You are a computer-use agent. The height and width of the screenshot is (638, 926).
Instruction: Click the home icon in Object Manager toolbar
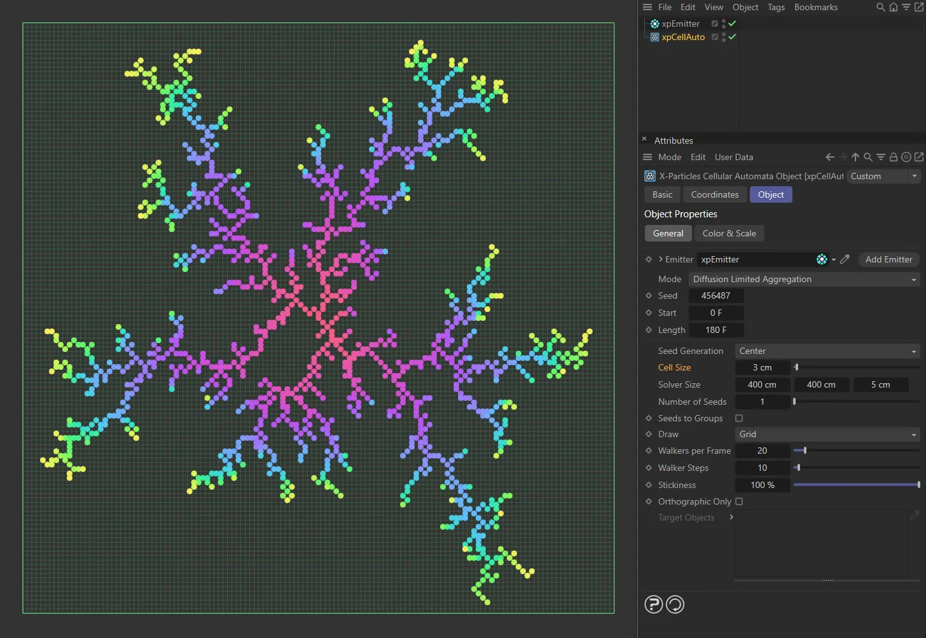click(x=893, y=7)
